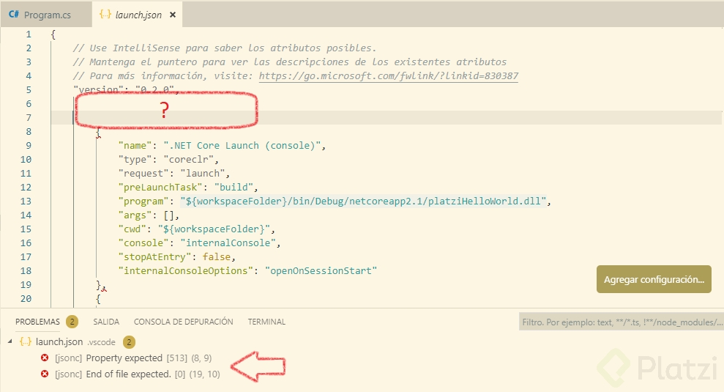Open the CONSOLA DE DEPURACIÓN tab
The width and height of the screenshot is (724, 392).
tap(183, 322)
